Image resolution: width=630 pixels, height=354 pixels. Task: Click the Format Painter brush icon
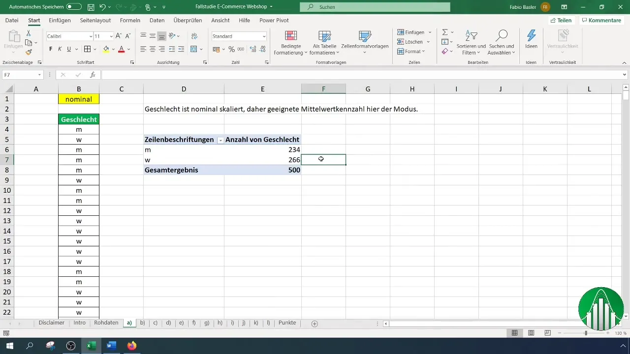[x=29, y=52]
